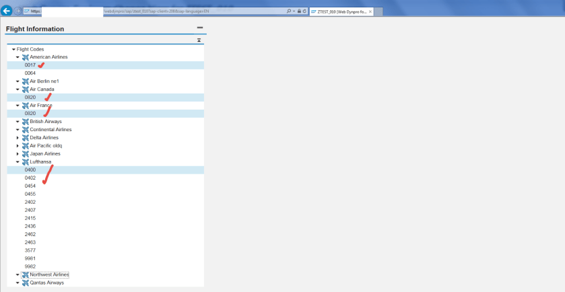Select Lufthansa flight 2402

click(30, 202)
